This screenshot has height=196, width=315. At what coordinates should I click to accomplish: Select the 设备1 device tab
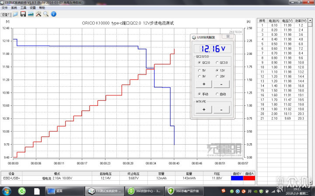click(5, 14)
